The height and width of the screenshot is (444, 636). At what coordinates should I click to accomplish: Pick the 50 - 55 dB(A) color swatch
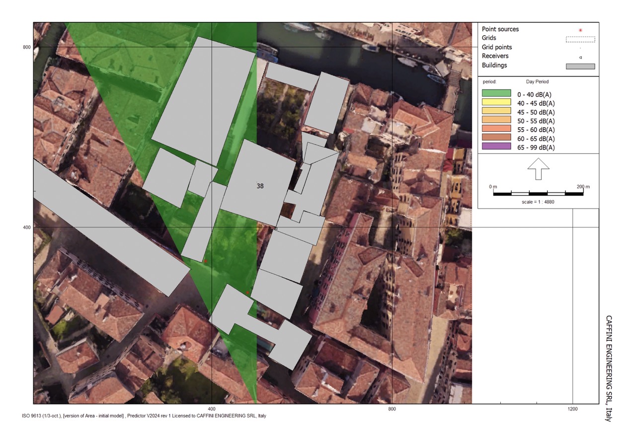tap(496, 120)
